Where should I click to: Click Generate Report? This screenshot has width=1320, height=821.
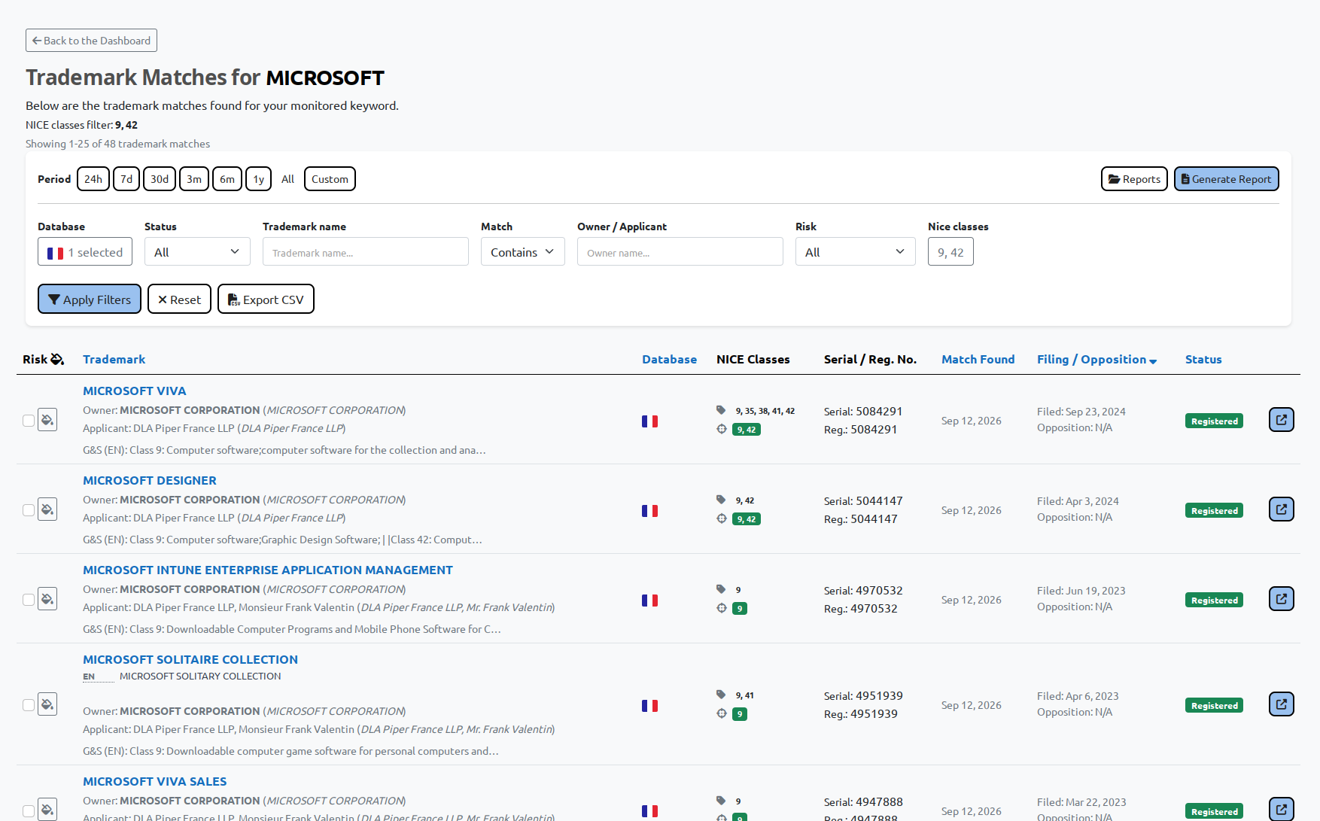pyautogui.click(x=1226, y=179)
